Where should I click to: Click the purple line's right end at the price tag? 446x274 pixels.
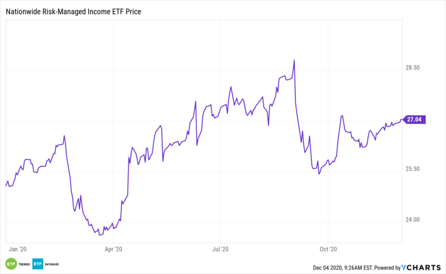[401, 120]
